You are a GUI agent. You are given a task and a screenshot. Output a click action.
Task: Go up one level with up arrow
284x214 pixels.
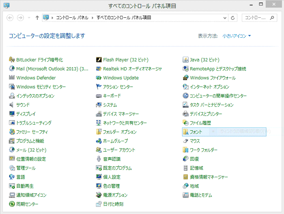pyautogui.click(x=37, y=18)
